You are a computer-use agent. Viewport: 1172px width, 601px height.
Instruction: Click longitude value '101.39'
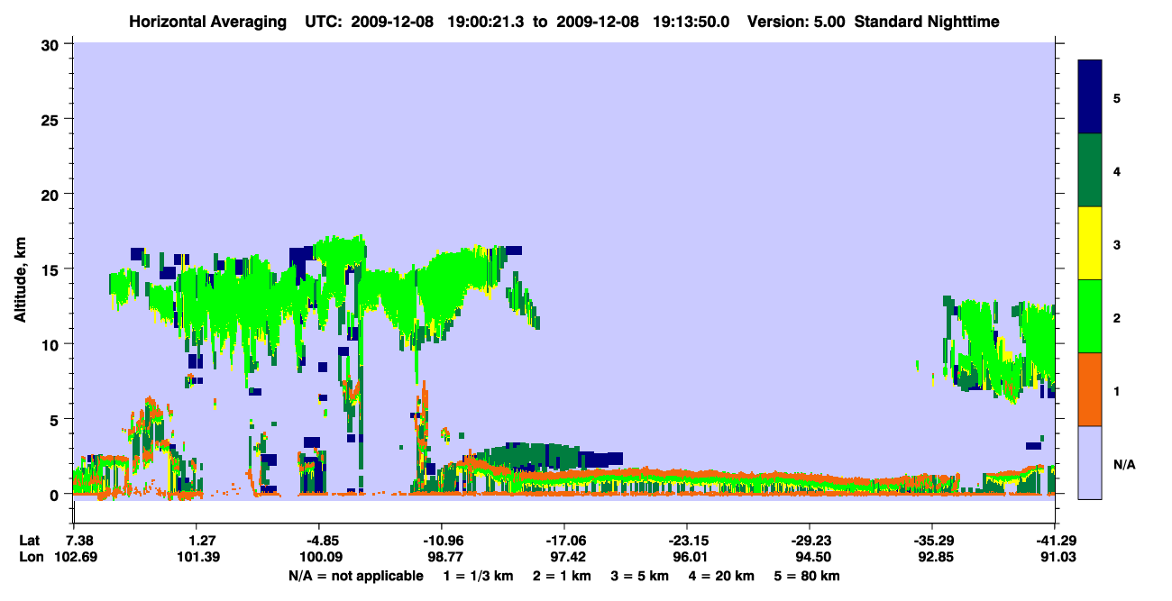pos(197,557)
